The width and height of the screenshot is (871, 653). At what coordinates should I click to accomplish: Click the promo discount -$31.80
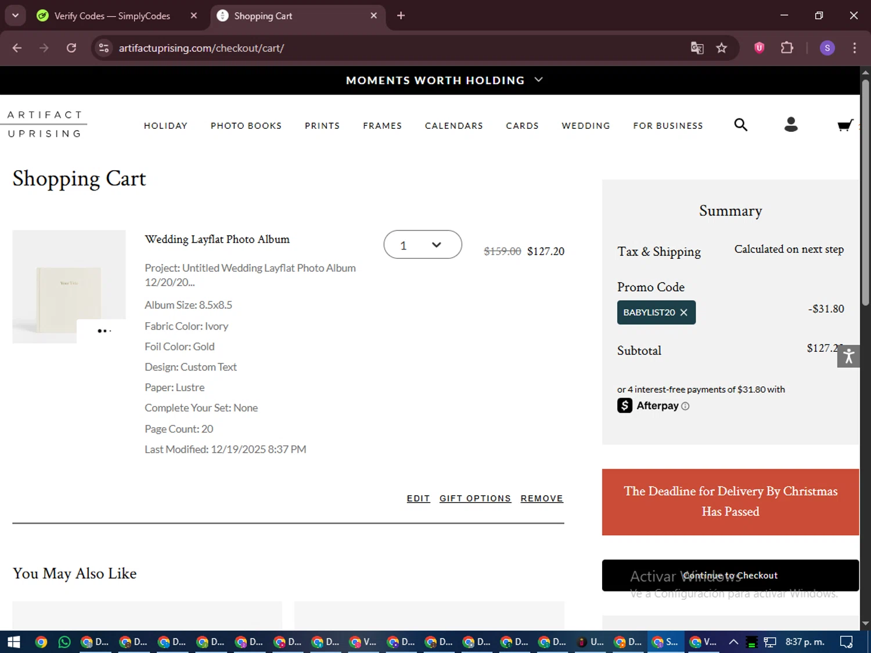(826, 309)
